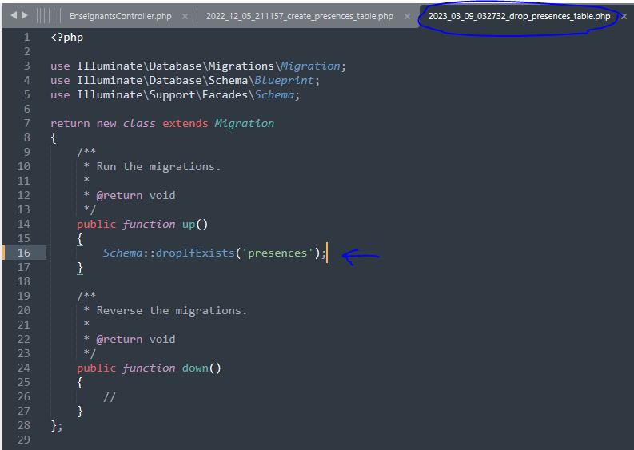This screenshot has height=450, width=634.
Task: Click Blueprint in the use statement
Action: coord(284,81)
